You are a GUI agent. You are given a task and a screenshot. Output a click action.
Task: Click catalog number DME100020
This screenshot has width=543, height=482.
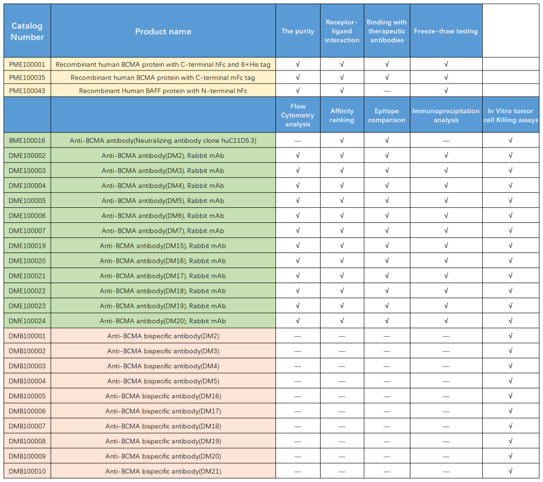pos(27,261)
